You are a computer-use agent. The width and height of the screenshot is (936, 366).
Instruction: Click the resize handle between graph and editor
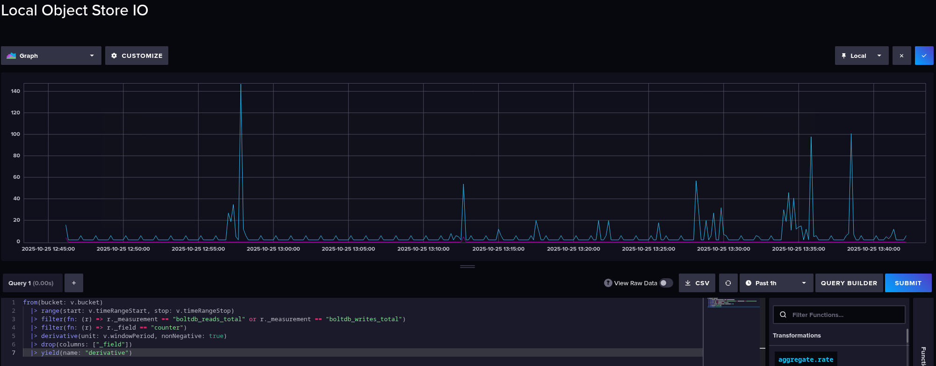click(468, 267)
